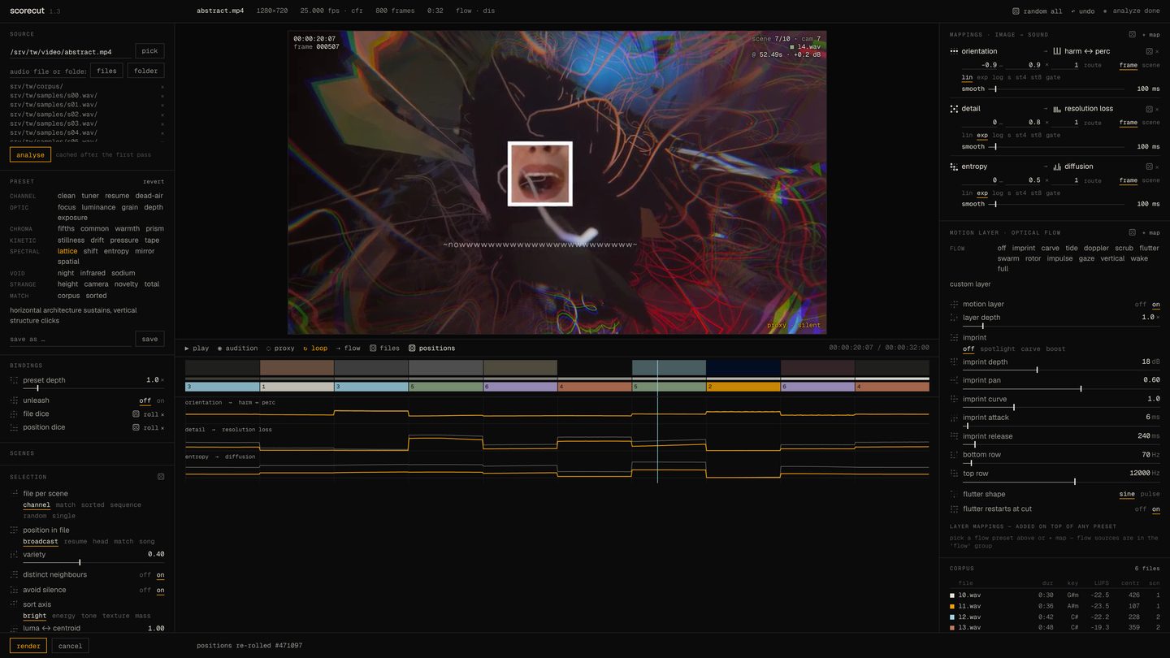Click the orange render button

[x=28, y=647]
